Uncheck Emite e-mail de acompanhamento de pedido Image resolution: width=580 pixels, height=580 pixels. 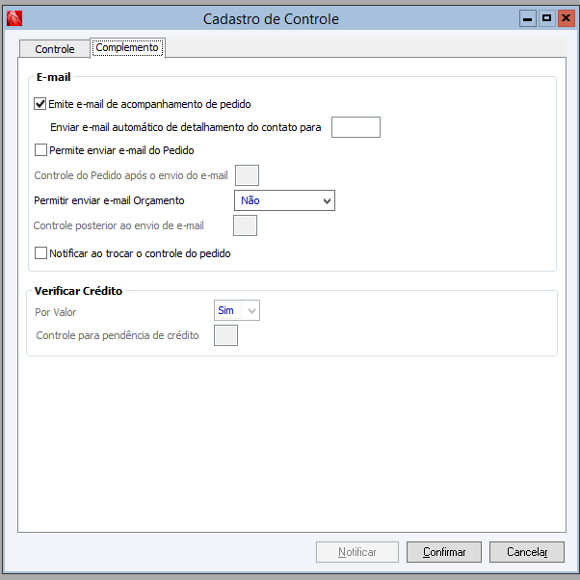click(40, 103)
